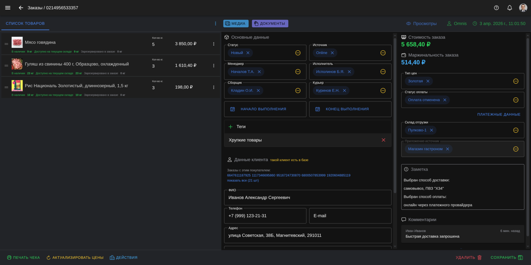This screenshot has width=531, height=265.
Task: Open kebab menu for Мясо говядина
Action: click(x=214, y=44)
